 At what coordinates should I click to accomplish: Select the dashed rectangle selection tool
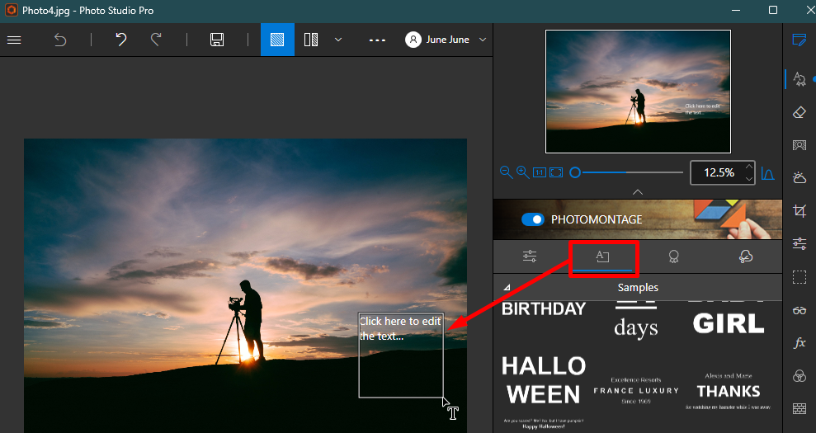(x=799, y=277)
